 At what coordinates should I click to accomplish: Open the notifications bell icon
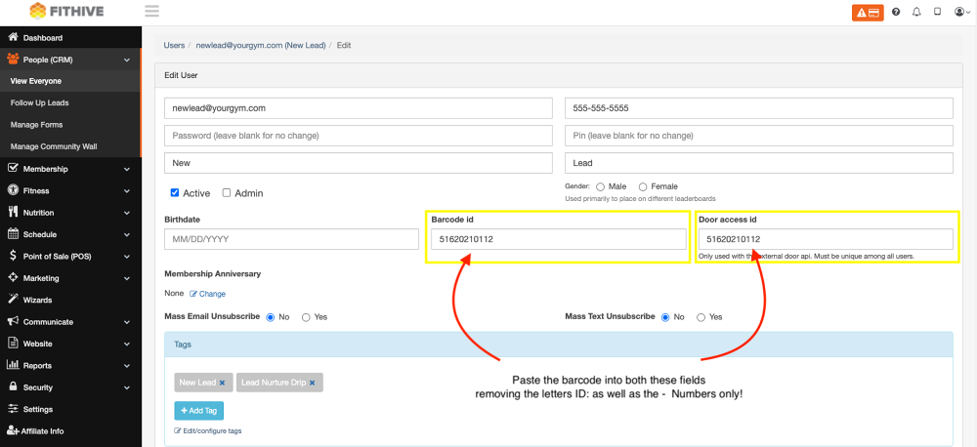[916, 12]
